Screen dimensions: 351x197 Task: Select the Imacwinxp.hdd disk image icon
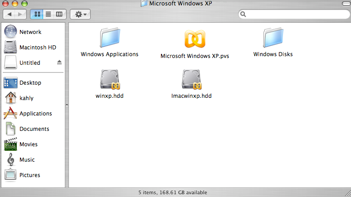pos(191,79)
